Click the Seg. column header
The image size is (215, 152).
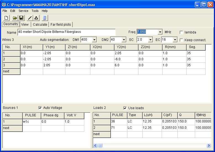pos(196,47)
